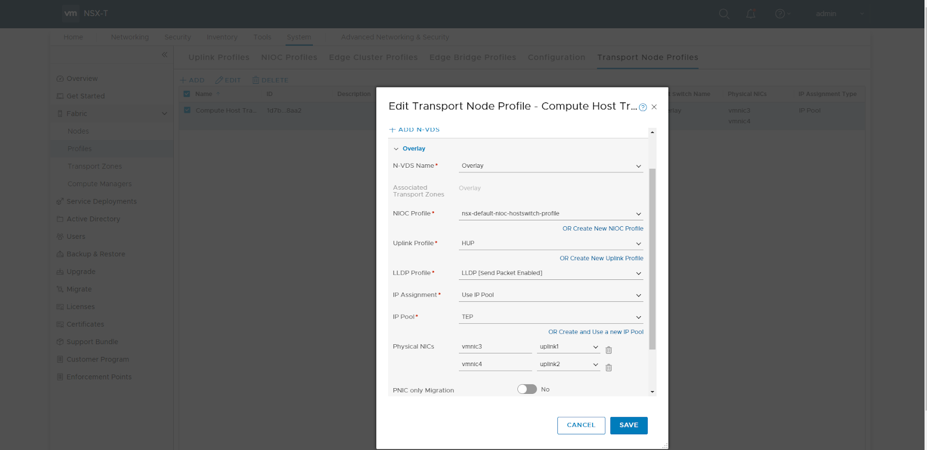Toggle the PNIC only Migration switch
The image size is (927, 450).
(527, 389)
